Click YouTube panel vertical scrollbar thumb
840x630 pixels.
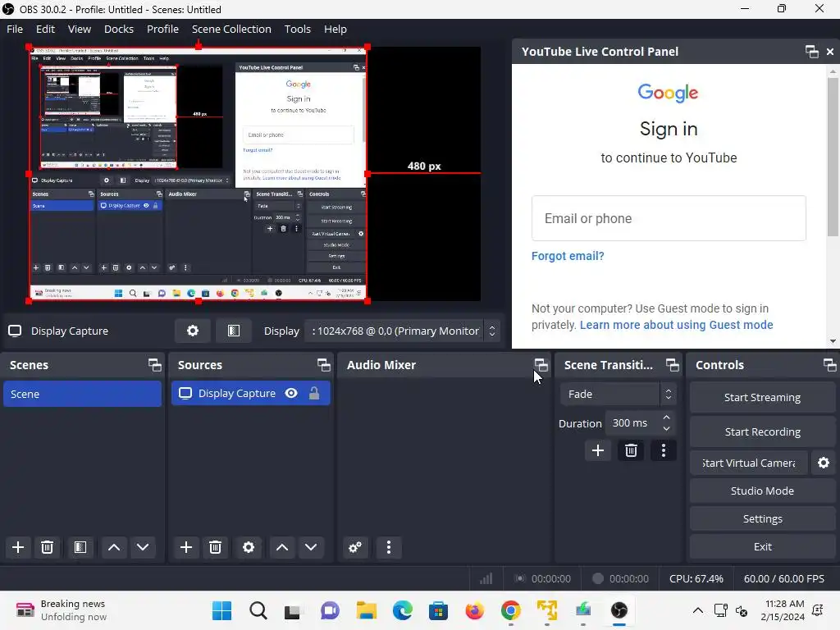pyautogui.click(x=833, y=157)
